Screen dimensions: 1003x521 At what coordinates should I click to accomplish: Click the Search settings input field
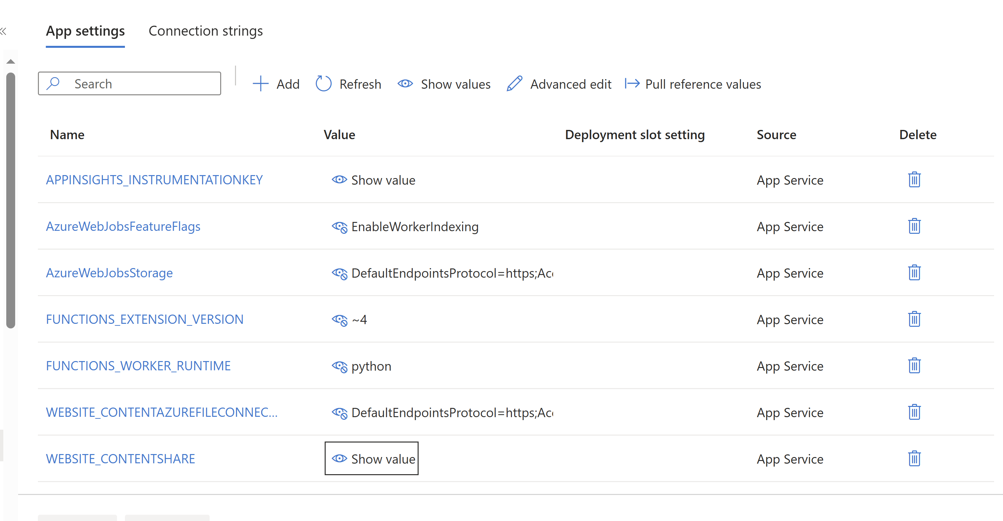[x=136, y=84]
